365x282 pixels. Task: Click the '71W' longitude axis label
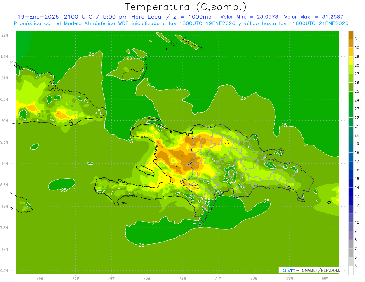pyautogui.click(x=218, y=278)
